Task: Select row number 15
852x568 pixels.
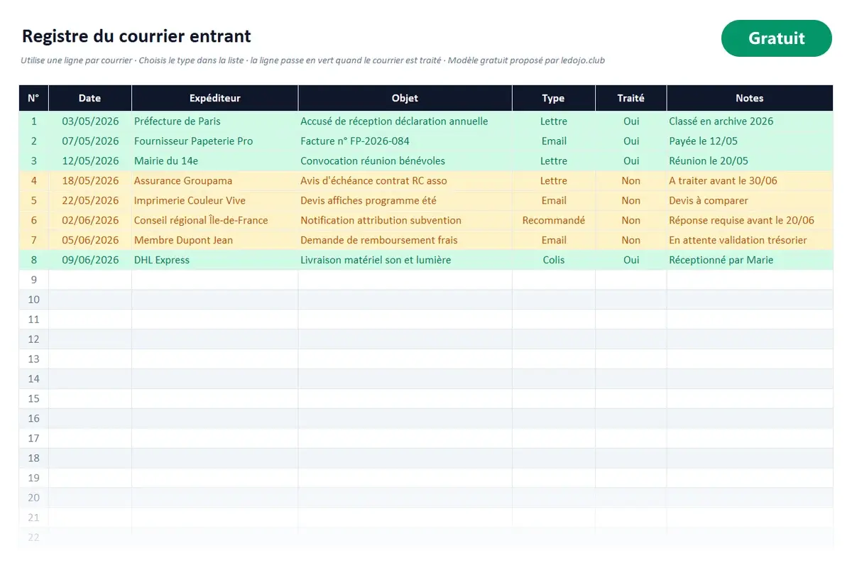Action: [x=33, y=399]
